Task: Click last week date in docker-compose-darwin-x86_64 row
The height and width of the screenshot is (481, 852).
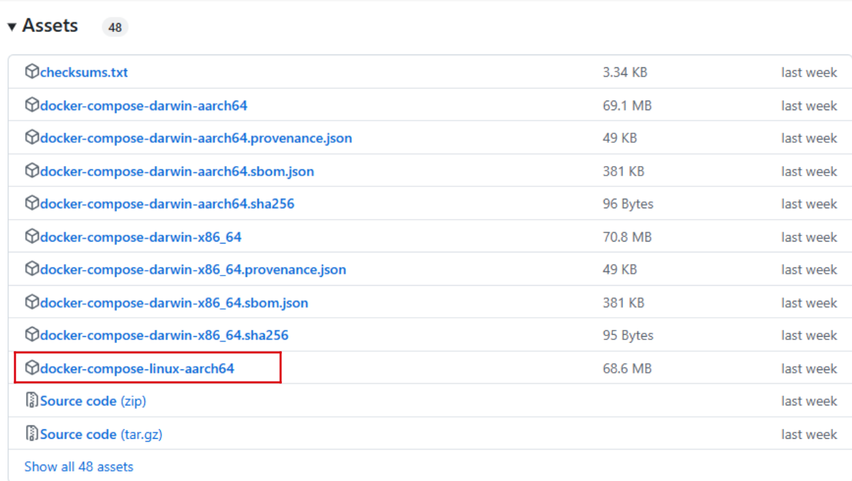Action: pyautogui.click(x=809, y=237)
